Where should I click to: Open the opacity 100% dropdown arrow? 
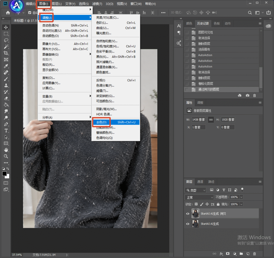pos(241,197)
